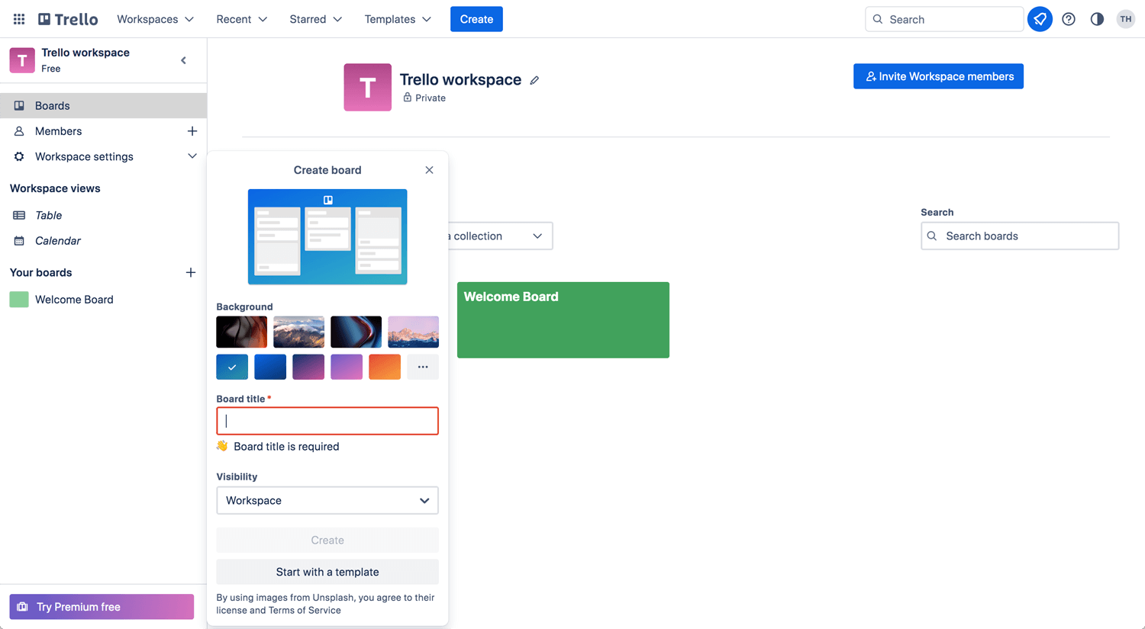Click the Trello workspace heading text
Image resolution: width=1145 pixels, height=629 pixels.
pos(460,79)
